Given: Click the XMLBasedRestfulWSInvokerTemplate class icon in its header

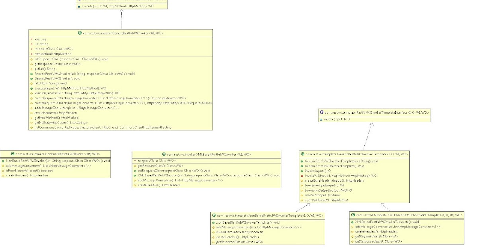Looking at the screenshot, I should click(353, 215).
